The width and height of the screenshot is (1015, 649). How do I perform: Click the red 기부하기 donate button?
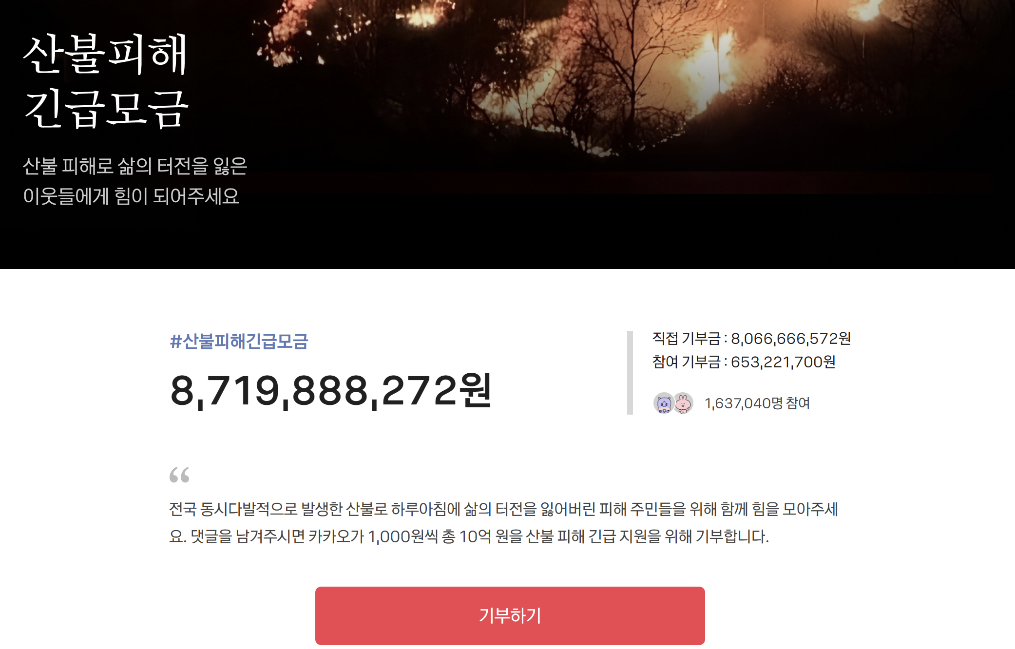point(510,615)
